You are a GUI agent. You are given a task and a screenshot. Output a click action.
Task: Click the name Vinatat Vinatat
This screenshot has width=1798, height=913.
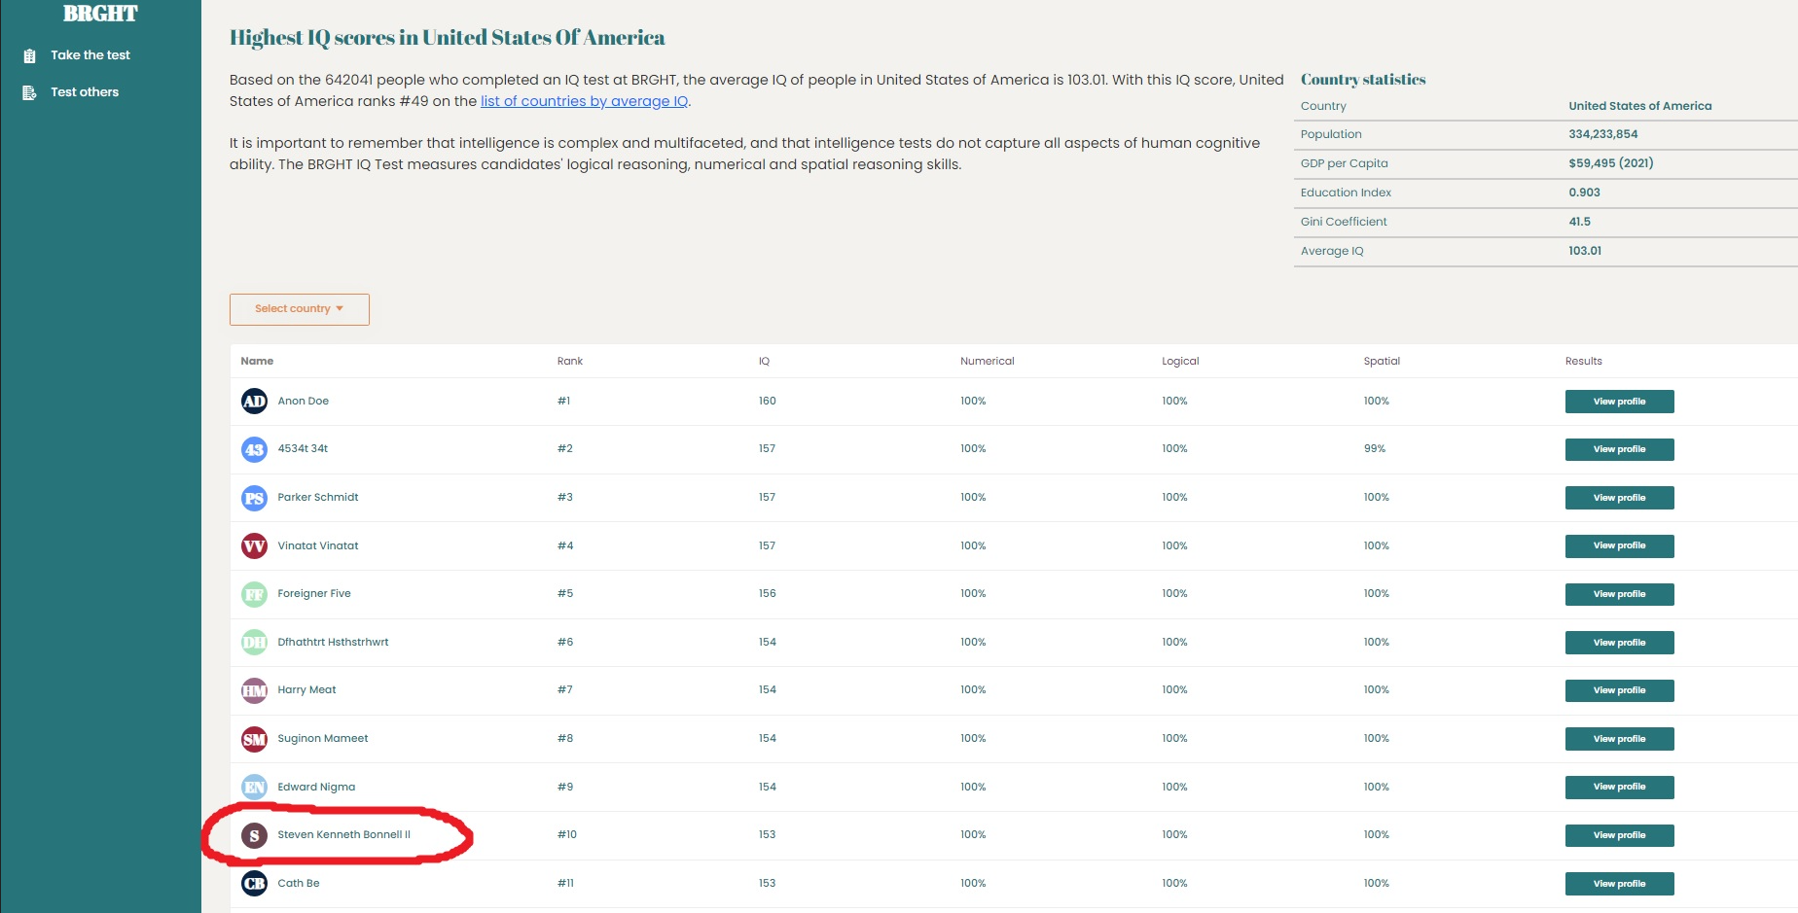318,545
